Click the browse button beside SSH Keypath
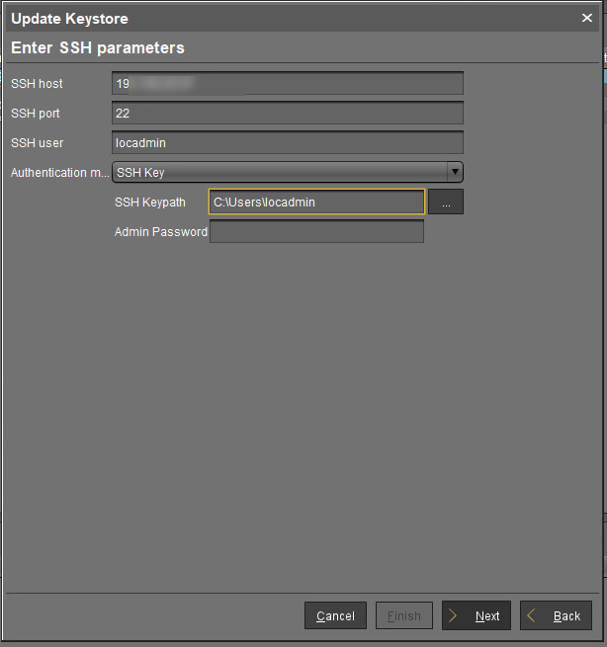607x647 pixels. pyautogui.click(x=446, y=202)
